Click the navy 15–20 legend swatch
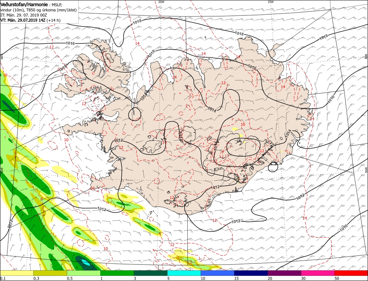Viewport: 368px width, 281px height. click(x=251, y=273)
